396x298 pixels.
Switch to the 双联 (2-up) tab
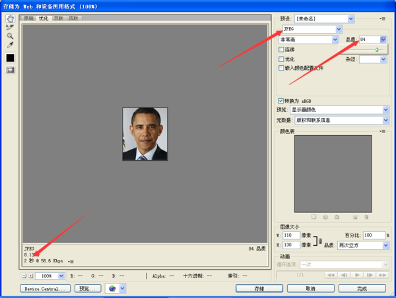58,18
